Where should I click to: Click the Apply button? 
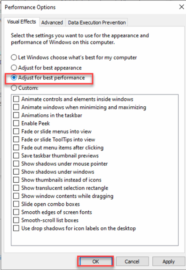coord(168,261)
